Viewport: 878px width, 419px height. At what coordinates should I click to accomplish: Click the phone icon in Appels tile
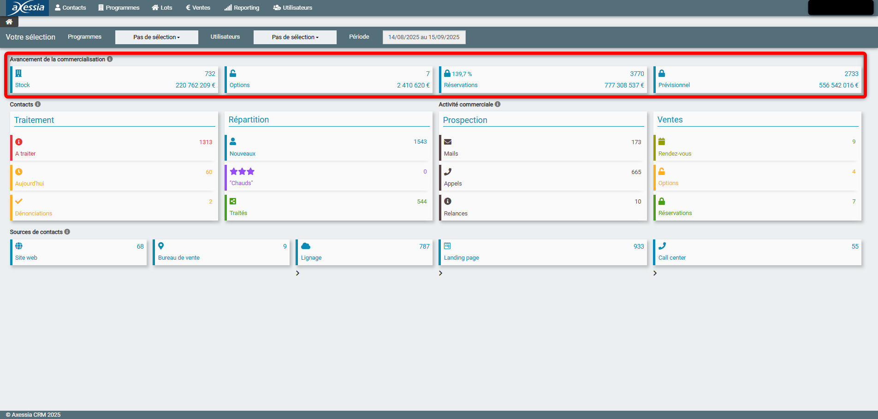click(447, 172)
